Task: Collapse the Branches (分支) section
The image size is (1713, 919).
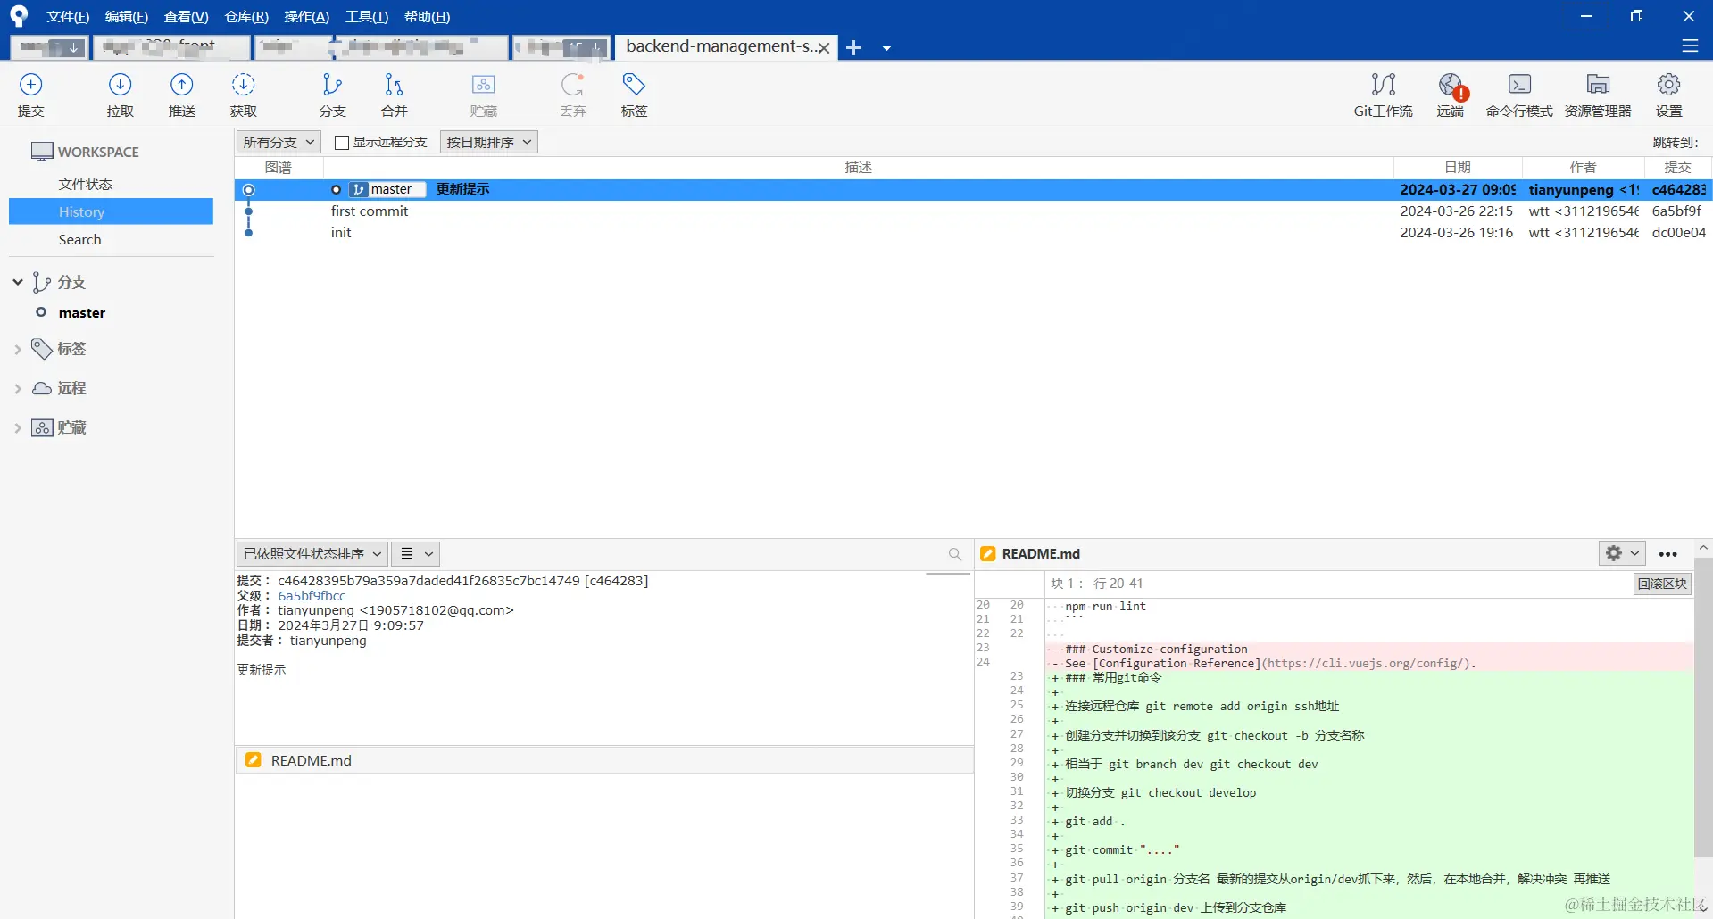Action: tap(18, 282)
